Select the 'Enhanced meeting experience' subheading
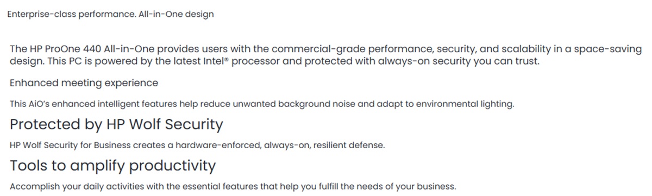652x196 pixels. (84, 83)
